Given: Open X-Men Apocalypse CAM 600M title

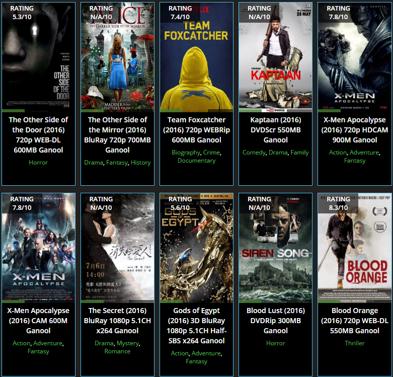Looking at the screenshot, I should coord(38,321).
